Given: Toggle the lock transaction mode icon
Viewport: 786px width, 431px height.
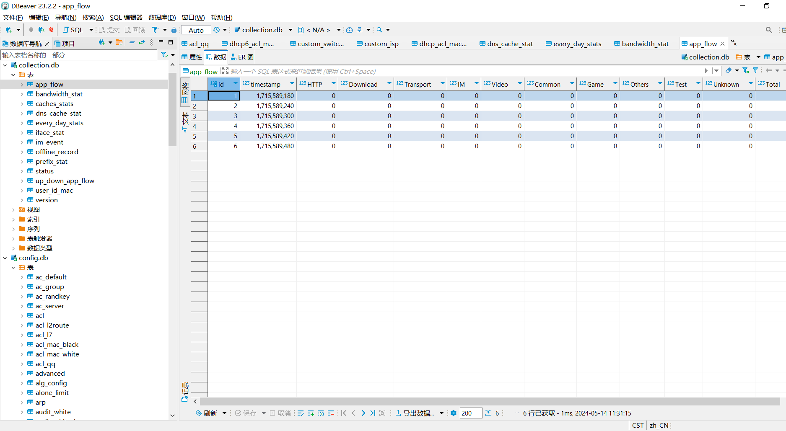Looking at the screenshot, I should click(x=174, y=30).
